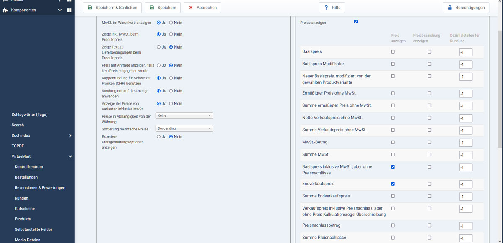The image size is (503, 243).
Task: Enable Preis anzeigen for Basispreis
Action: point(393,52)
